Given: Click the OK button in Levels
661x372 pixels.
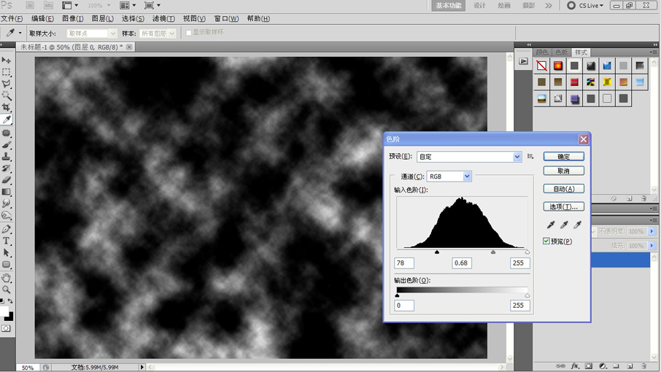Looking at the screenshot, I should click(564, 156).
